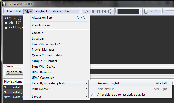174x103 pixels.
Task: Expand the Coldplay tree node
Action: click(6, 28)
